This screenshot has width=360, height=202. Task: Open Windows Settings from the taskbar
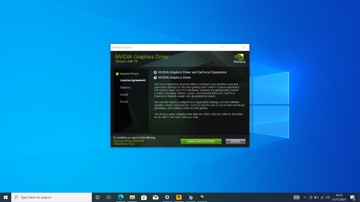(167, 197)
